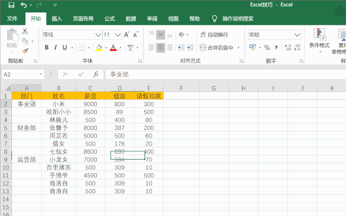This screenshot has height=216, width=346.
Task: Click the formula bar confirm checkmark icon
Action: tap(81, 74)
